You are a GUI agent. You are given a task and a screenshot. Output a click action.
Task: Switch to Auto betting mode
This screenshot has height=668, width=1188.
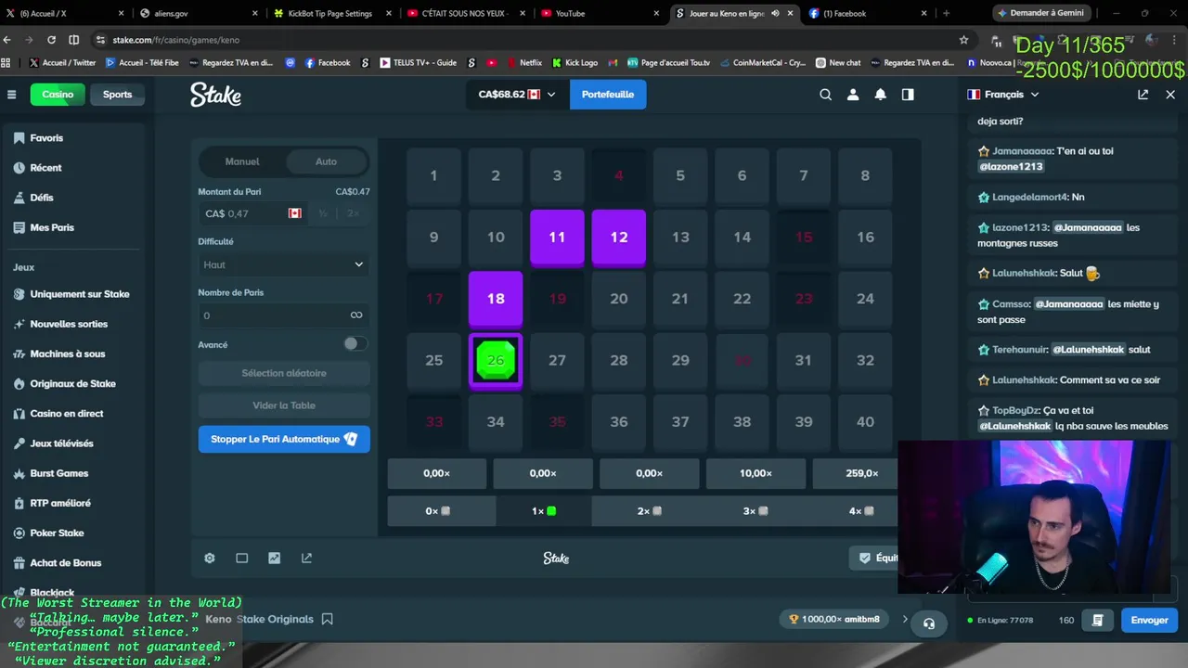coord(326,161)
